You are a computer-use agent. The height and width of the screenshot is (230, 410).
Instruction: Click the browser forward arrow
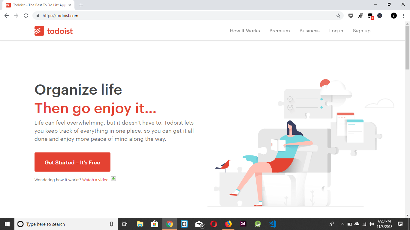click(16, 16)
